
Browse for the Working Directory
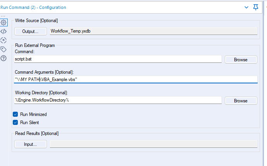click(241, 101)
